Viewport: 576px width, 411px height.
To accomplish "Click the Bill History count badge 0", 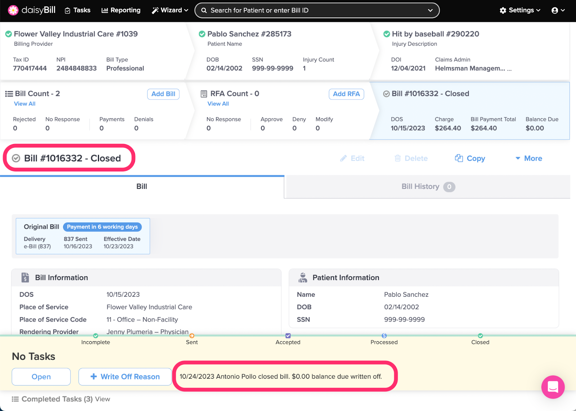I will (449, 187).
